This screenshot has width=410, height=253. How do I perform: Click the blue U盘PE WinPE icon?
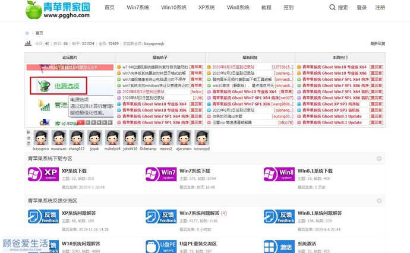(x=161, y=246)
